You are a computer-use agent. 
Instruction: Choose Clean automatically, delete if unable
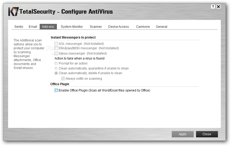click(56, 73)
